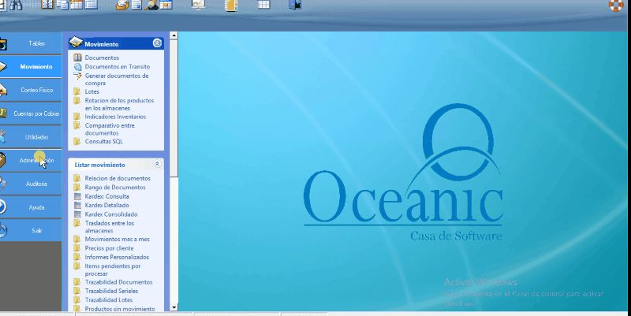Open Consultas SQL link
This screenshot has height=316, width=631.
tap(103, 142)
